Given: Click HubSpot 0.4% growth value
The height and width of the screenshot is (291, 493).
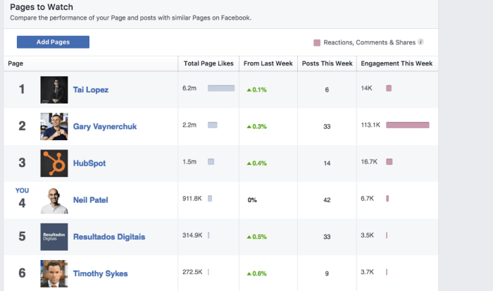Looking at the screenshot, I should (257, 163).
